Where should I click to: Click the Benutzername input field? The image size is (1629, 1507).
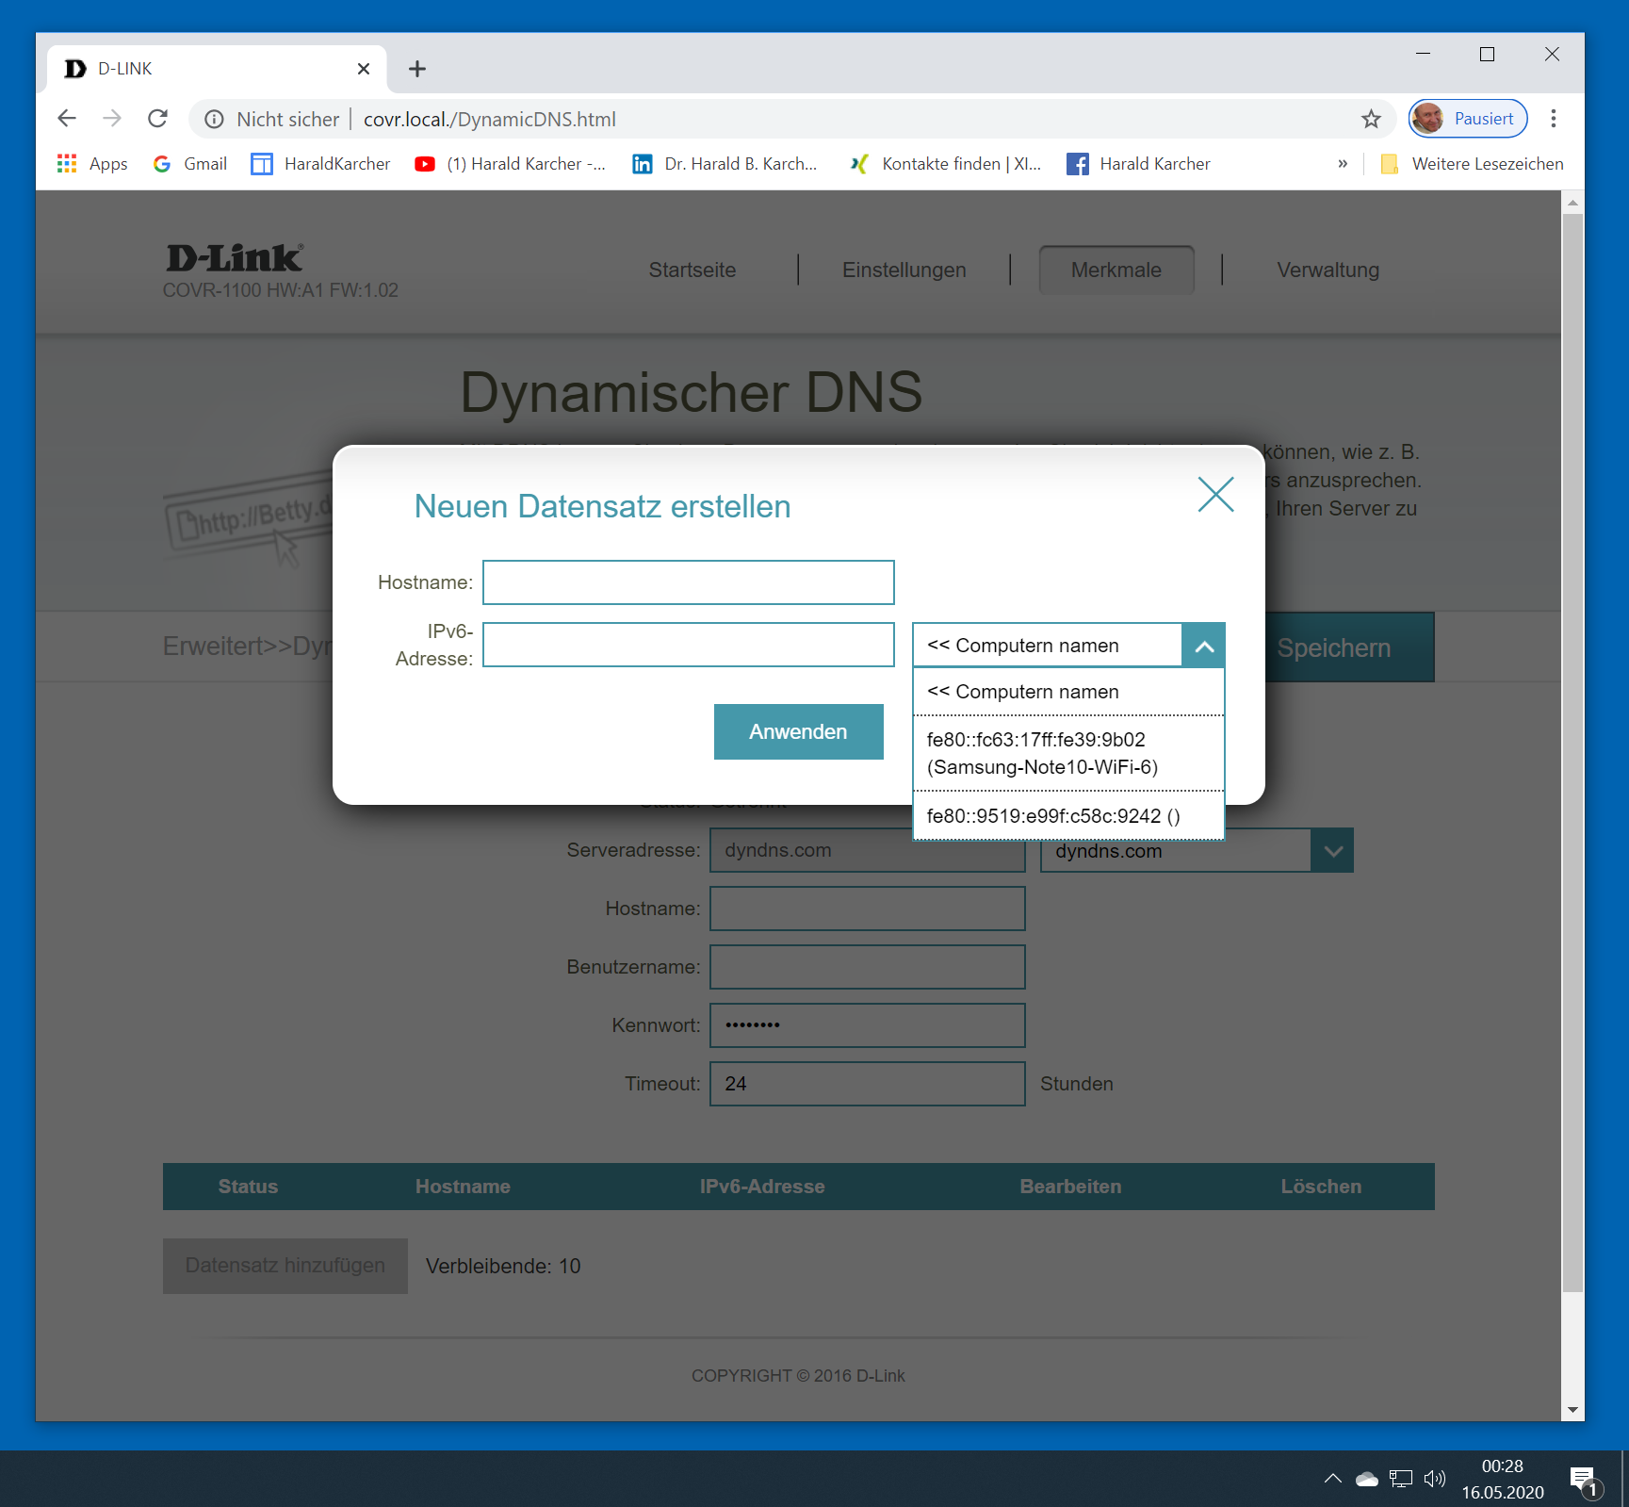867,967
